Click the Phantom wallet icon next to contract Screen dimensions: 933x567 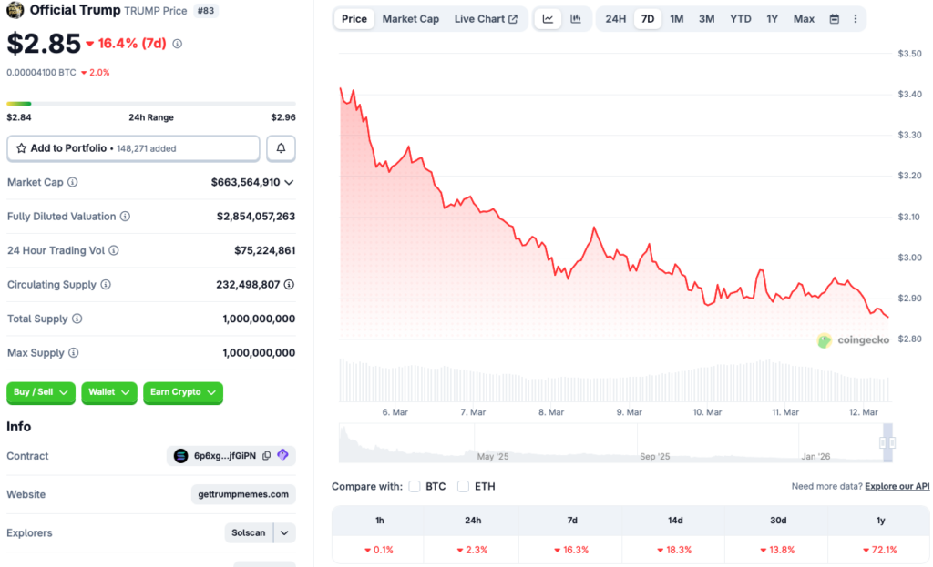coord(283,455)
